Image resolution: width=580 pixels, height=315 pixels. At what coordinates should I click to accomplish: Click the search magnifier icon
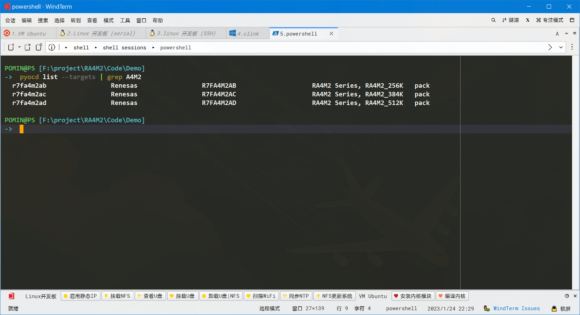493,20
